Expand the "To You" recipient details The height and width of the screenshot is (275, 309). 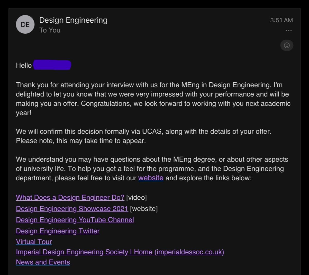(x=50, y=30)
